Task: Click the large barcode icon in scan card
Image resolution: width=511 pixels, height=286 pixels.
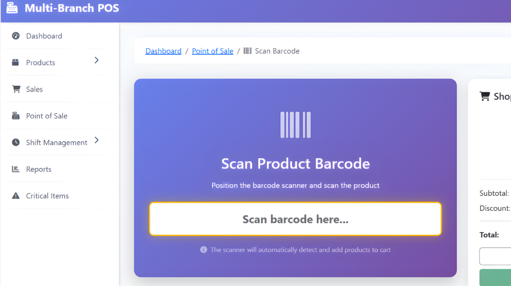Action: (295, 125)
